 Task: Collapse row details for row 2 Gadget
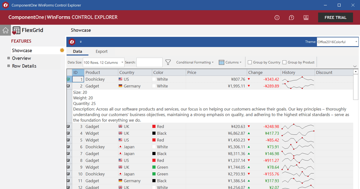(x=68, y=86)
